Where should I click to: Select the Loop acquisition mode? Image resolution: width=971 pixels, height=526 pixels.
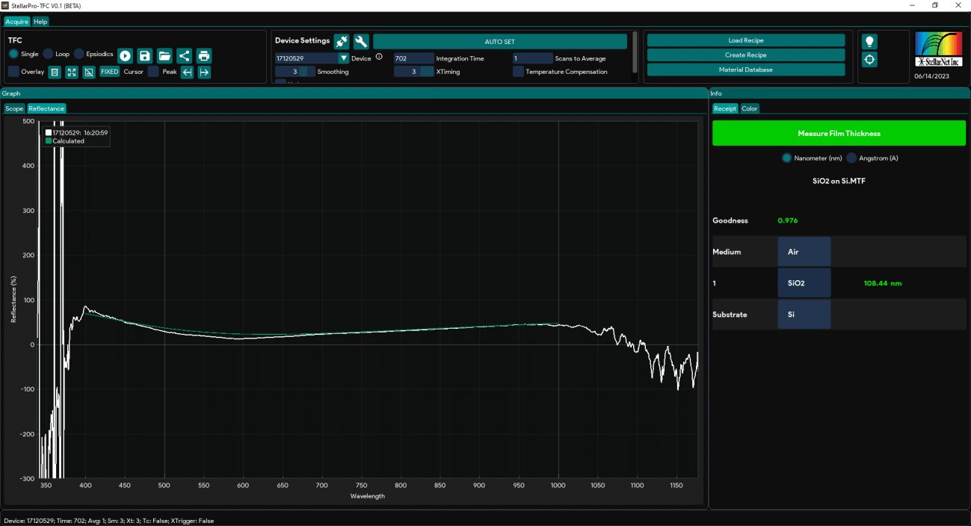coord(56,55)
